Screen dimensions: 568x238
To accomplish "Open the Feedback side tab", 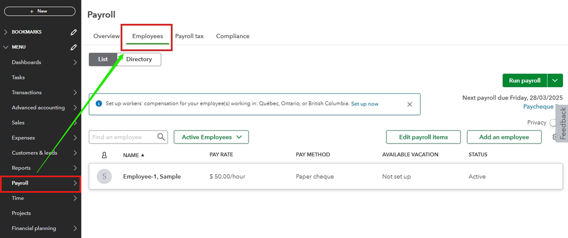I will pos(563,124).
